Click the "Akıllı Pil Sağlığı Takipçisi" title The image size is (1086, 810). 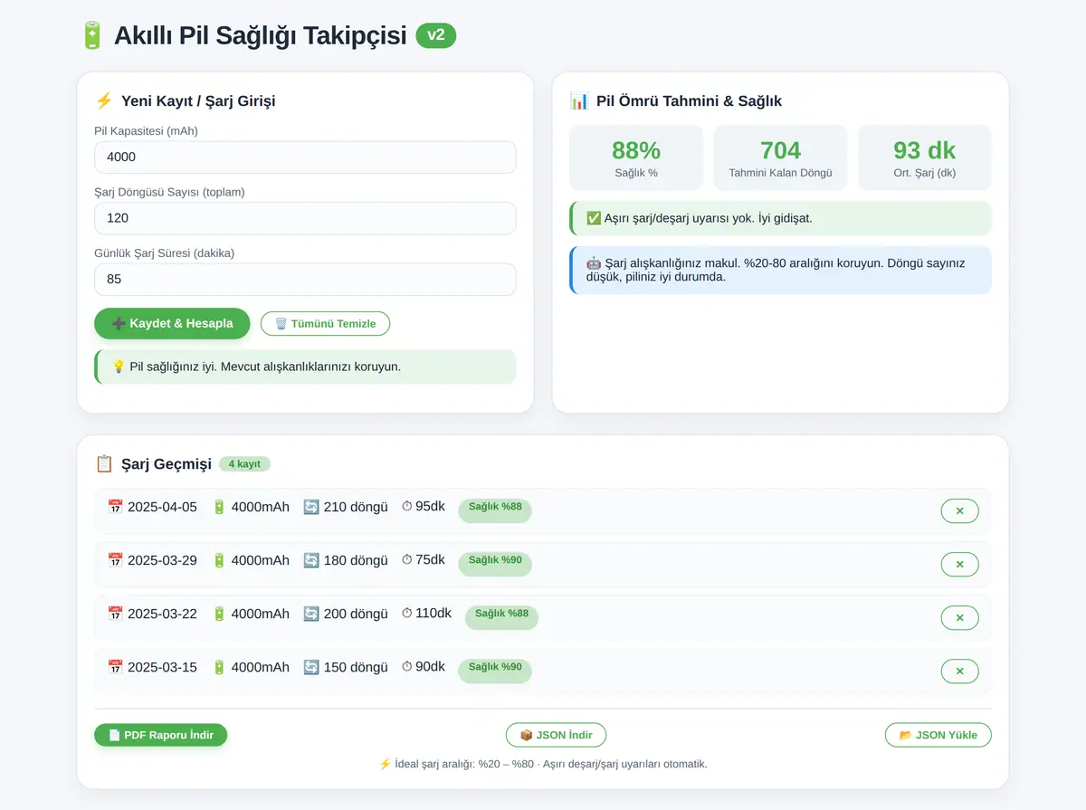(261, 35)
